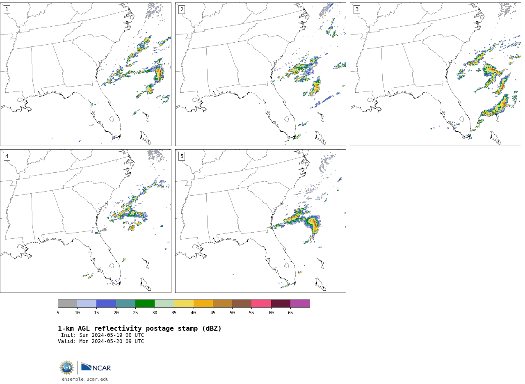
Task: Click the NSF logo
Action: [x=67, y=368]
